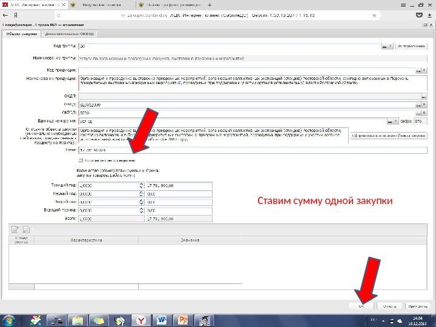Clear the ОКВЭД field with its X
This screenshot has width=436, height=327.
[x=424, y=113]
